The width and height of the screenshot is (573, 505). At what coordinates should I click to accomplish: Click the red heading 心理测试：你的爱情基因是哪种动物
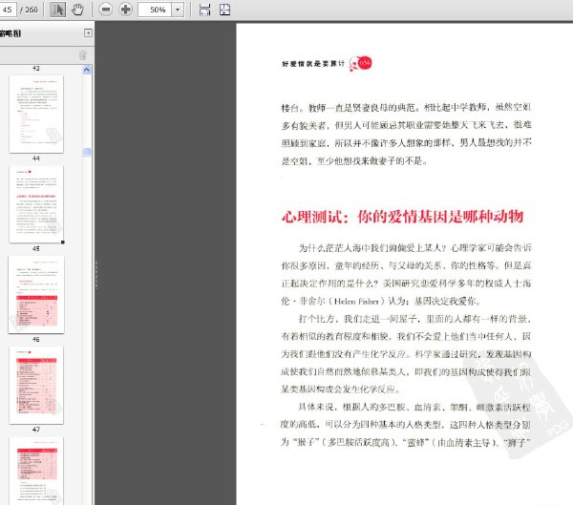pos(402,217)
